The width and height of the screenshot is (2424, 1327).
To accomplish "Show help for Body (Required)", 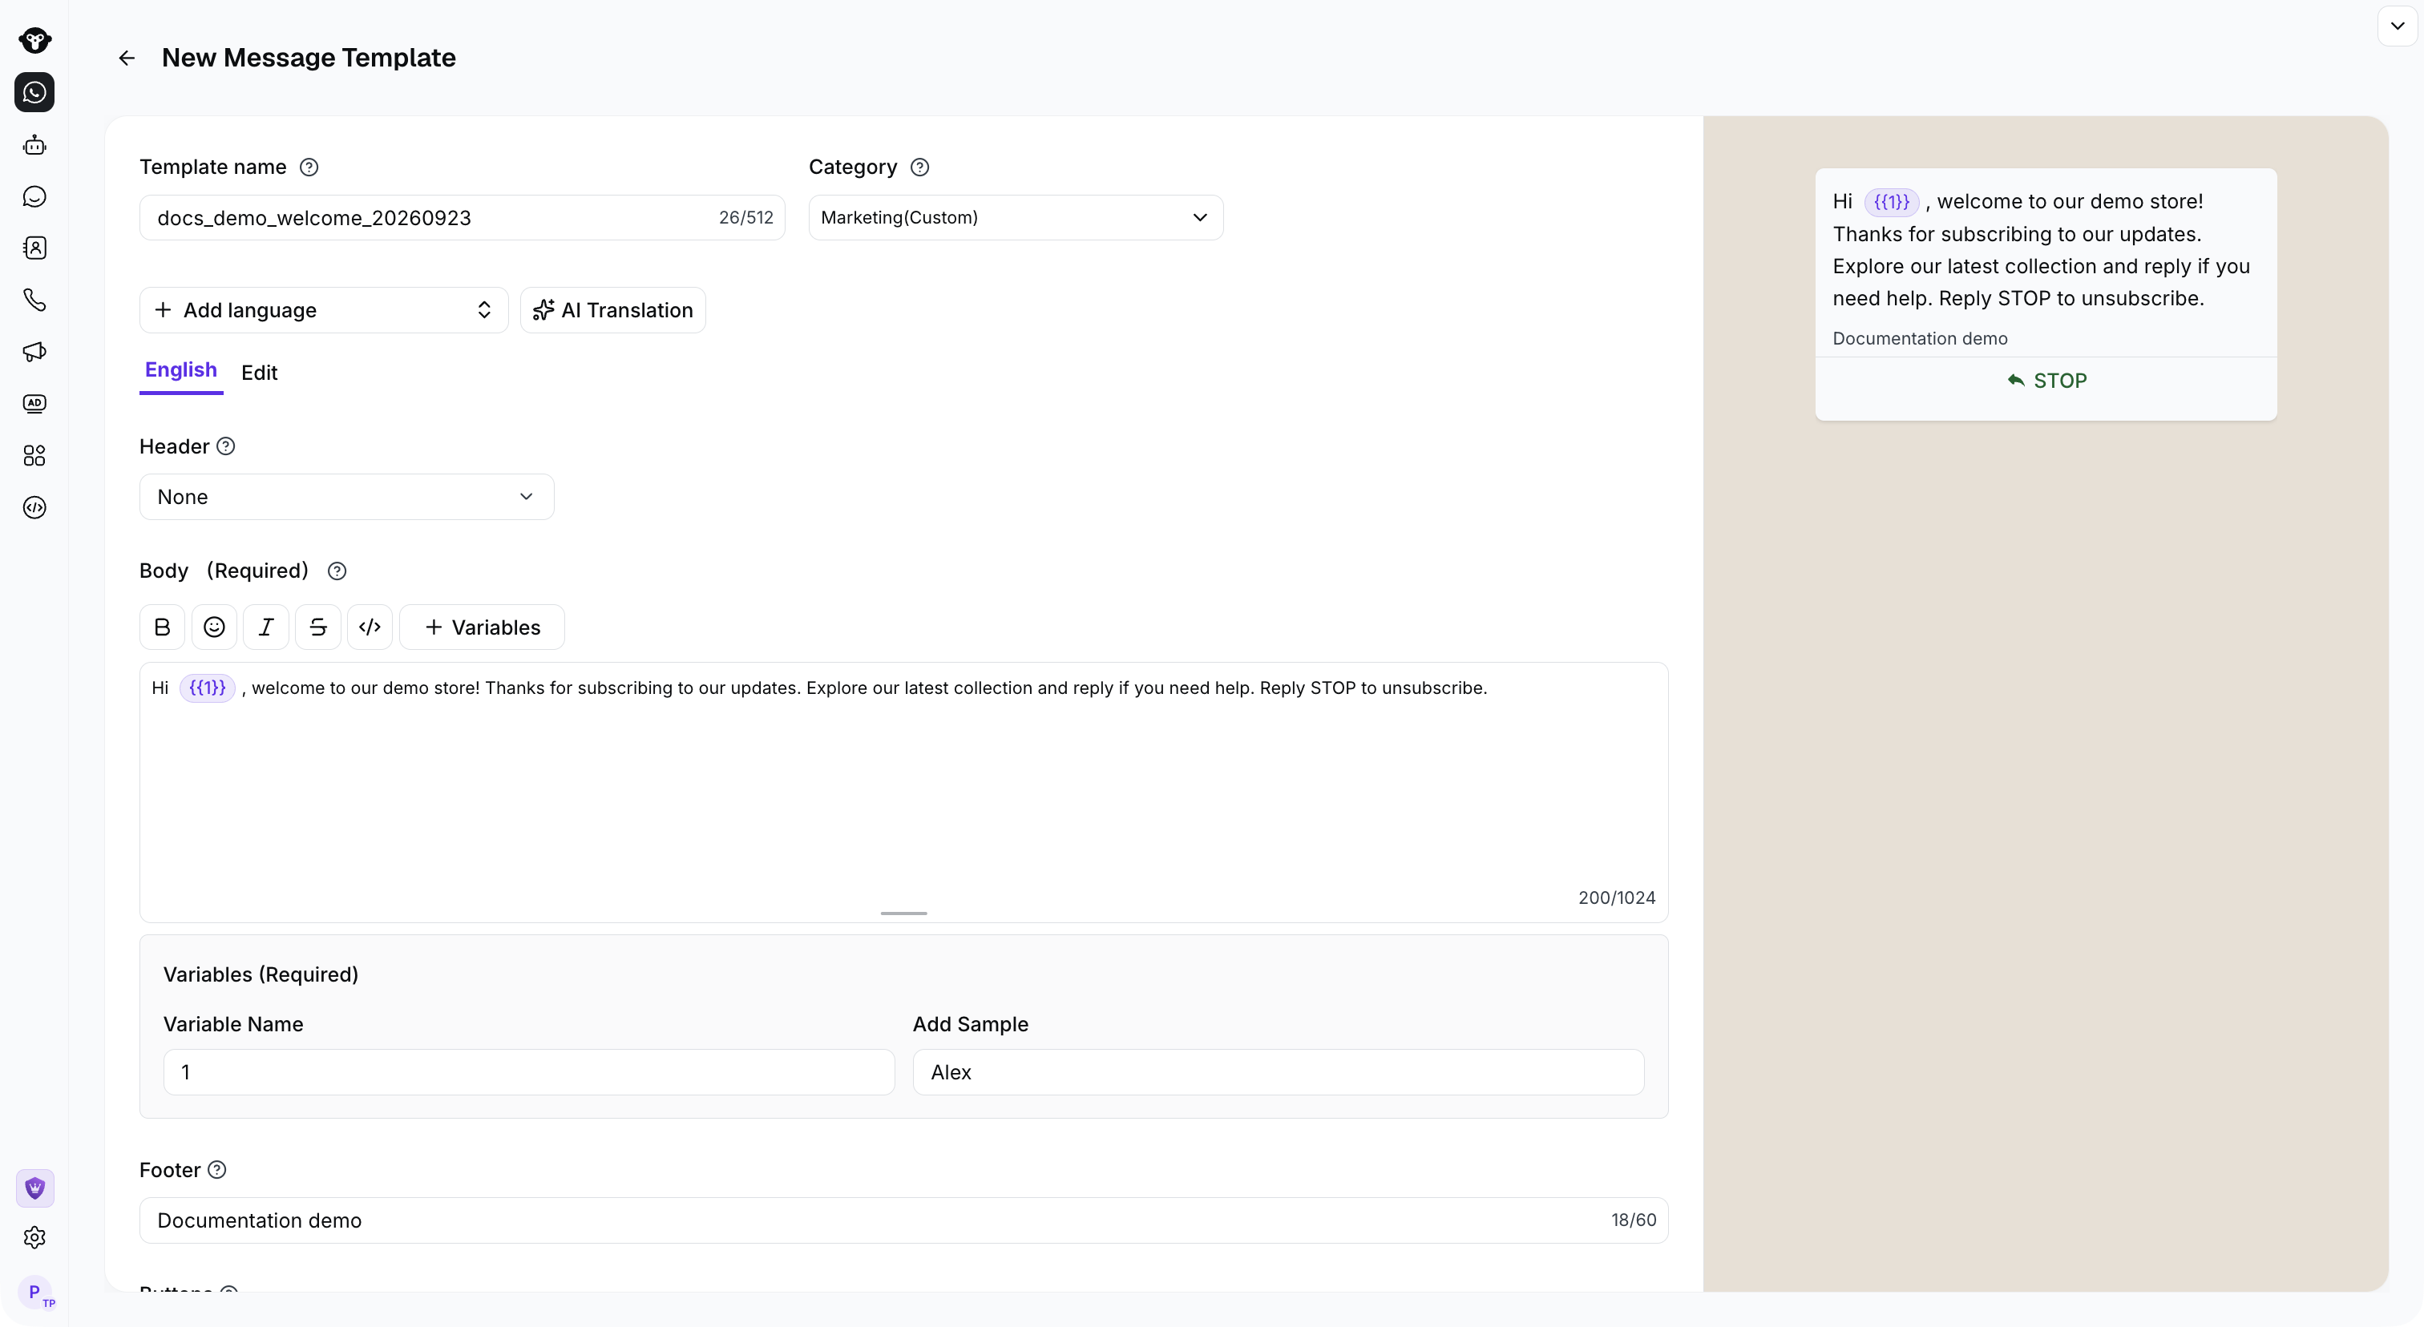I will tap(337, 571).
